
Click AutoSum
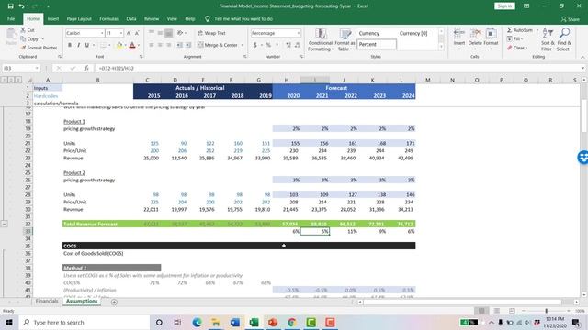point(519,30)
